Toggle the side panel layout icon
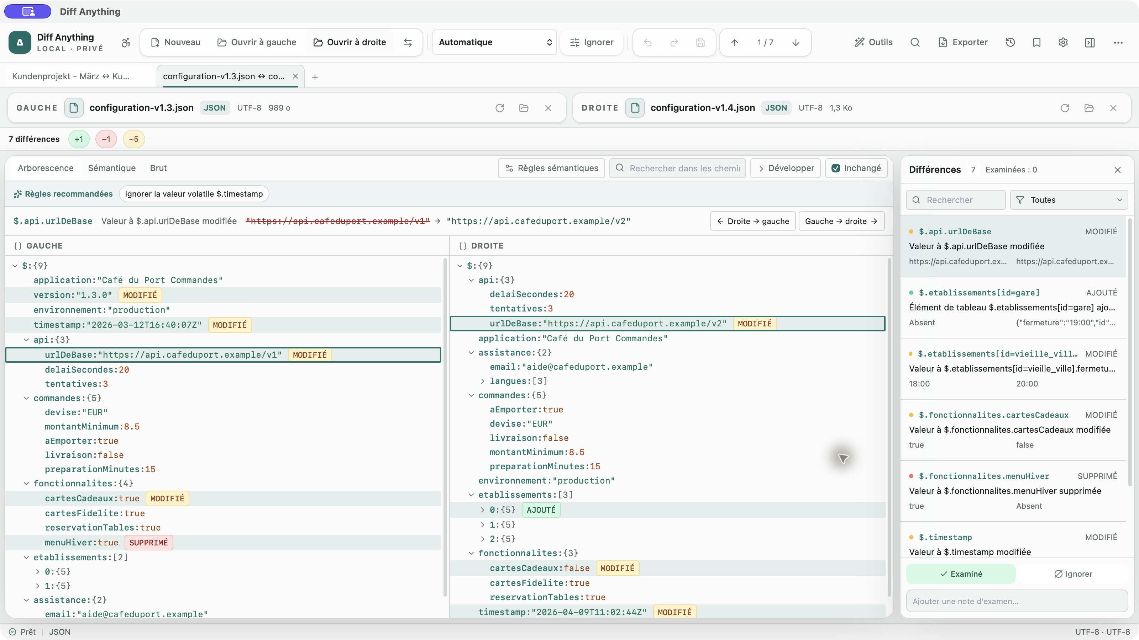The width and height of the screenshot is (1139, 640). (1090, 42)
